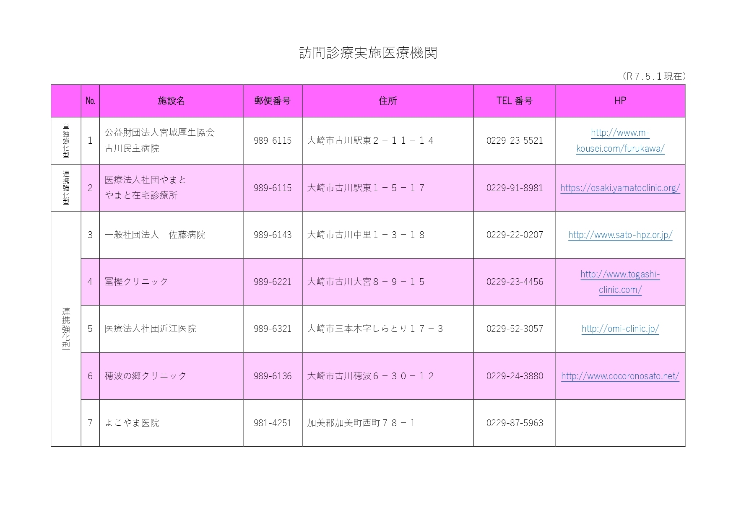
Task: Click the No. column header
Action: [90, 101]
